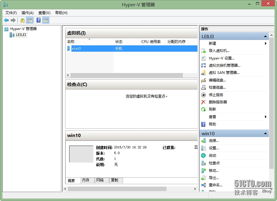The image size is (277, 201).
Task: Select the Hyper-V 管理器 root tree node
Action: point(23,29)
